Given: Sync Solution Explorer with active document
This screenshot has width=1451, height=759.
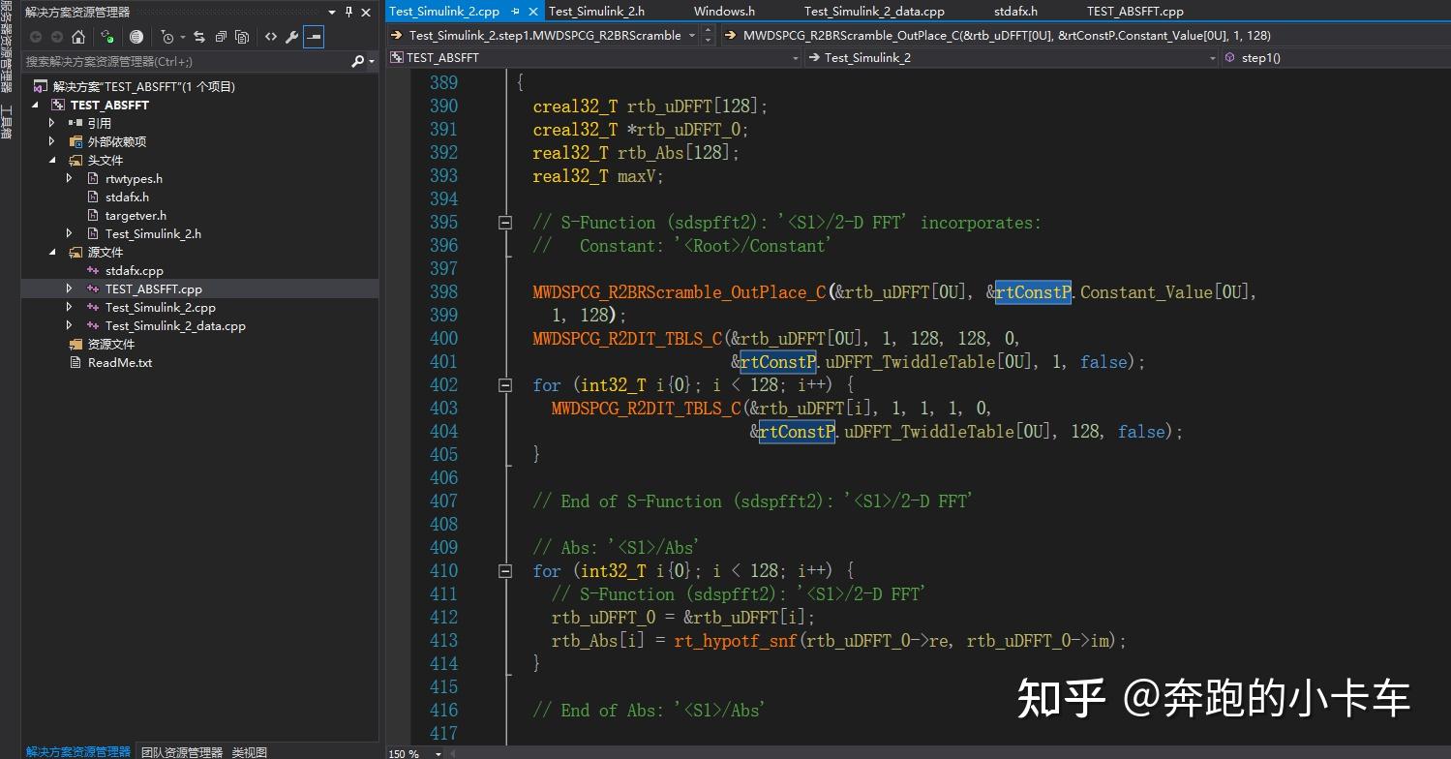Looking at the screenshot, I should click(x=108, y=36).
